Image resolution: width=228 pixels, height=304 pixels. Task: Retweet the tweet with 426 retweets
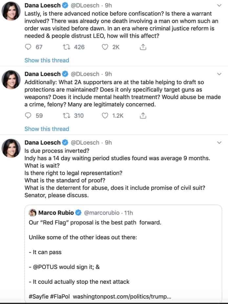pyautogui.click(x=66, y=47)
